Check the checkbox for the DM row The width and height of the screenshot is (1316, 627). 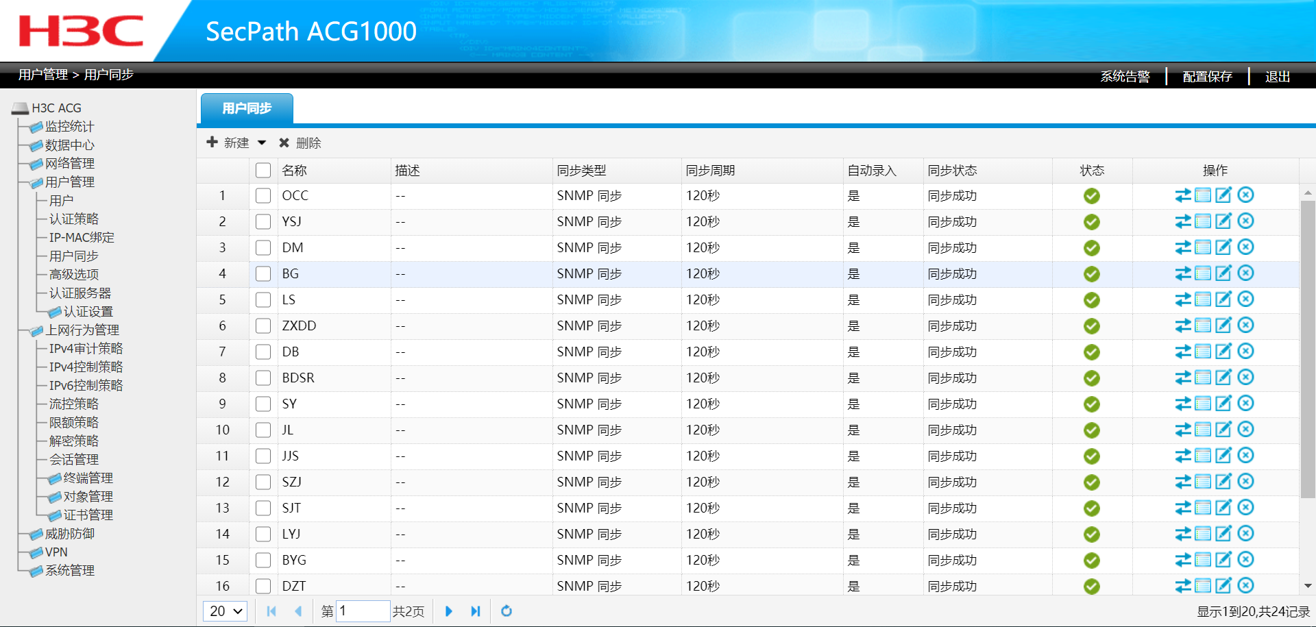tap(263, 248)
